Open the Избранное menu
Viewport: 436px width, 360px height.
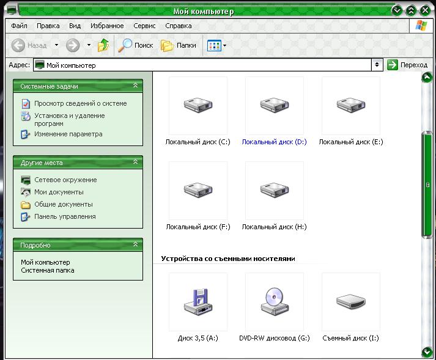[x=107, y=26]
